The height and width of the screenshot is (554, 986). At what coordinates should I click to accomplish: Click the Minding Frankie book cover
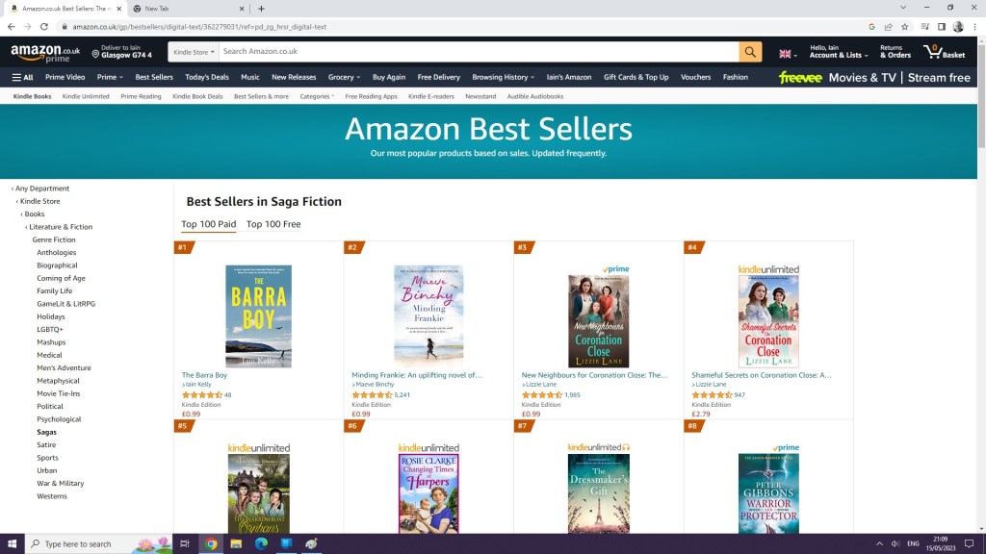coord(428,316)
